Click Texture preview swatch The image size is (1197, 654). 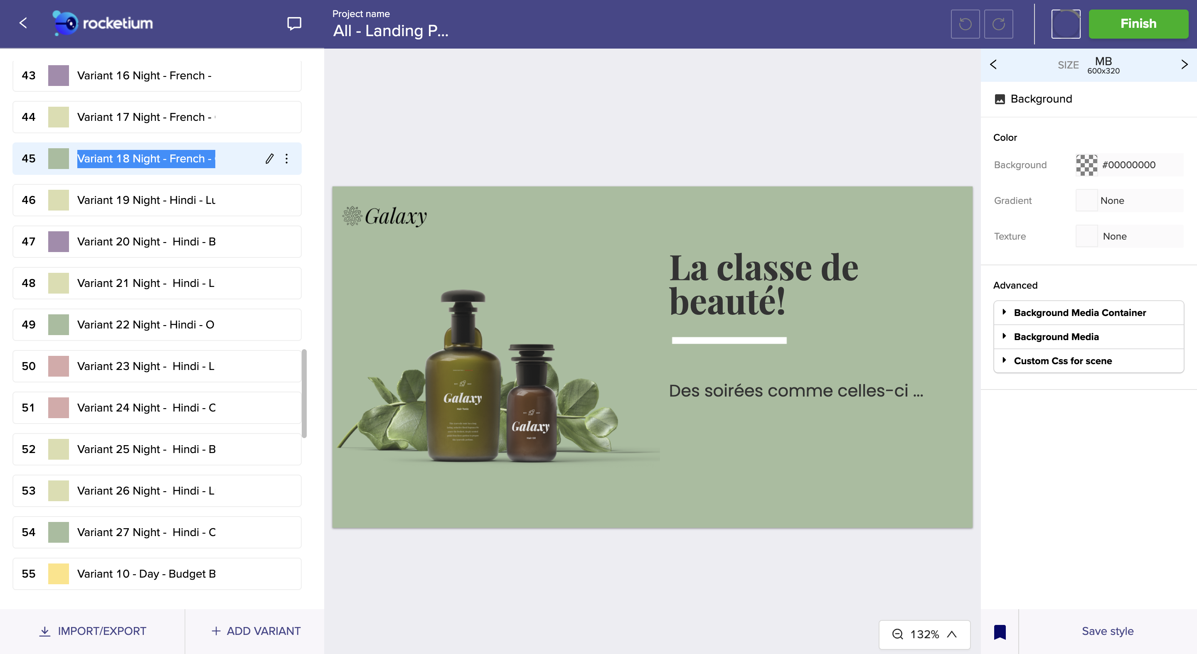coord(1086,236)
